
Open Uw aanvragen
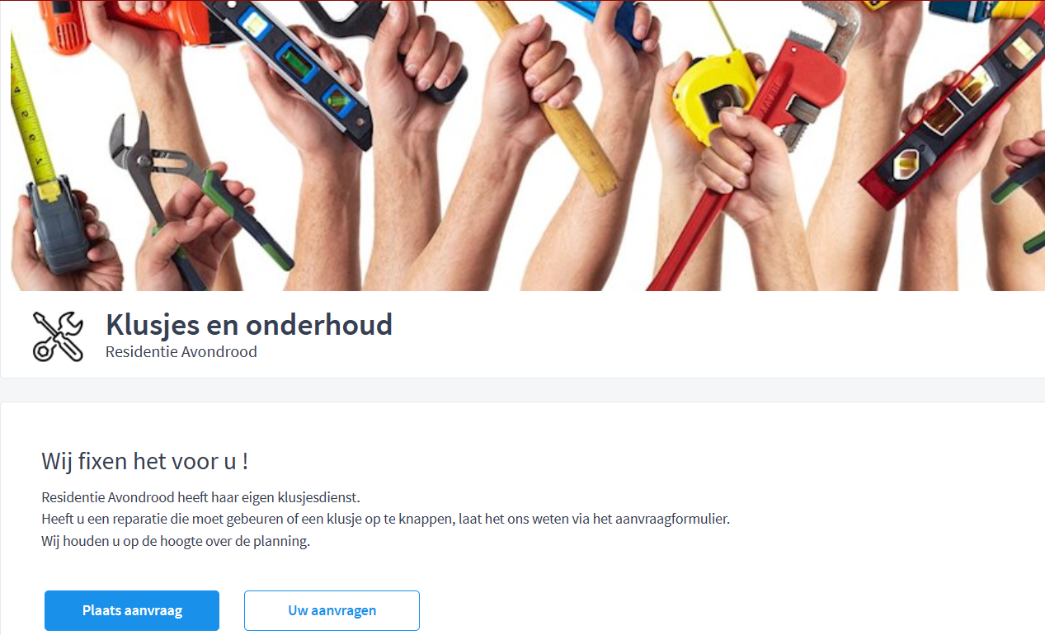point(332,610)
